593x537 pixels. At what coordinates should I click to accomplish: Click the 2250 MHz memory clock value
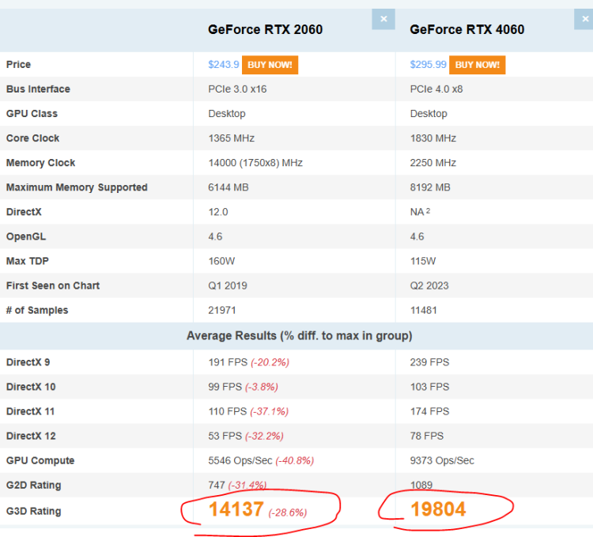(x=433, y=163)
